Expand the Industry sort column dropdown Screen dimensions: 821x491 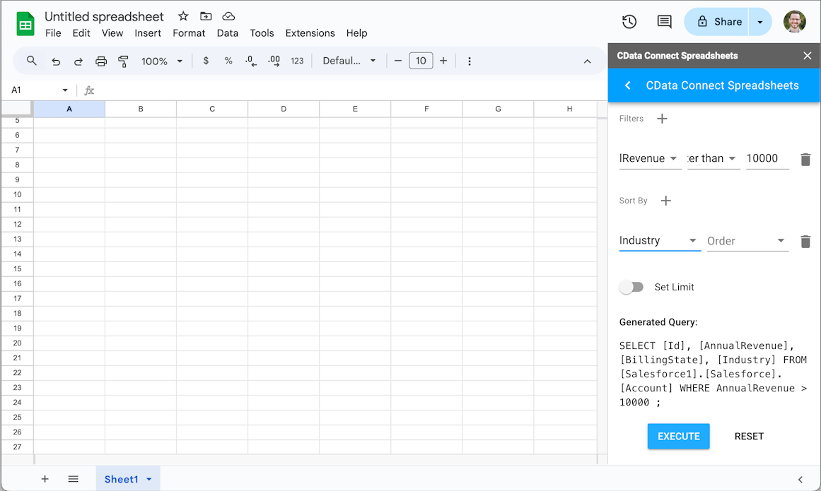pos(658,241)
